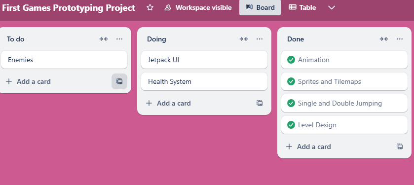Create card from template in Doing
414x185 pixels.
tap(260, 103)
